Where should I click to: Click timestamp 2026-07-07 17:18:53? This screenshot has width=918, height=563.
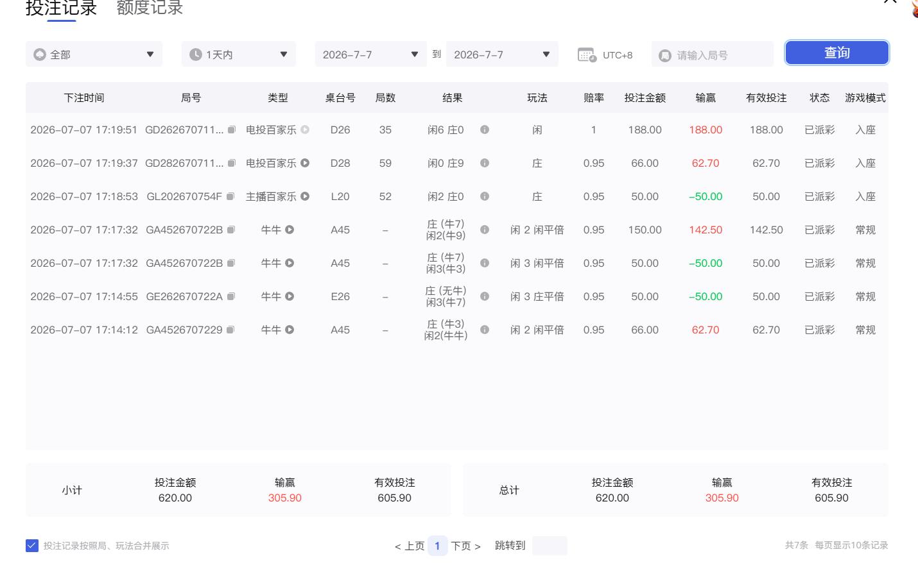[x=84, y=196]
